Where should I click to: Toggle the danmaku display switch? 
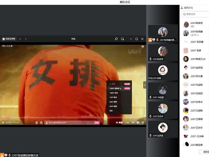pyautogui.click(x=37, y=123)
